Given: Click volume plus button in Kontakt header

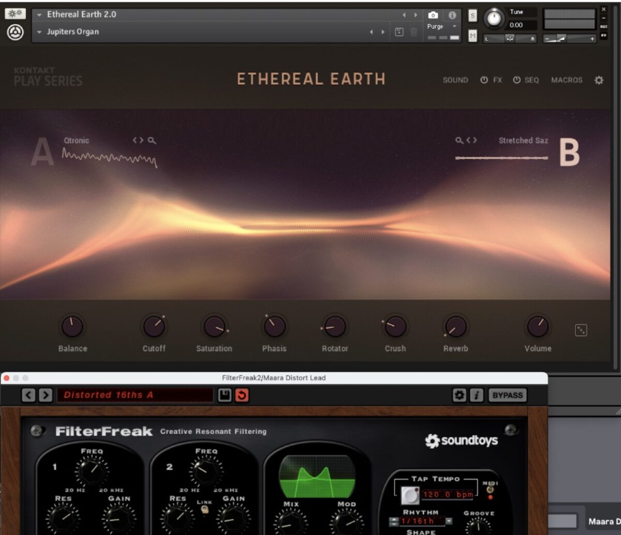Looking at the screenshot, I should click(x=593, y=39).
